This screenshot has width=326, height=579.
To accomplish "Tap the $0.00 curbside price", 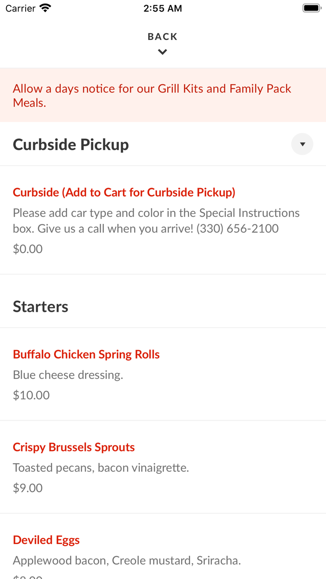I will click(x=27, y=249).
